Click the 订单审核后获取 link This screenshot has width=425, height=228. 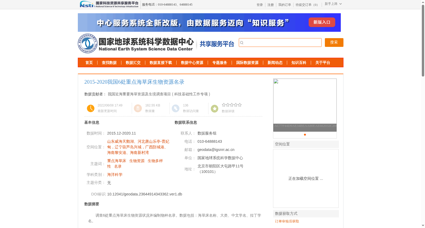pyautogui.click(x=287, y=221)
